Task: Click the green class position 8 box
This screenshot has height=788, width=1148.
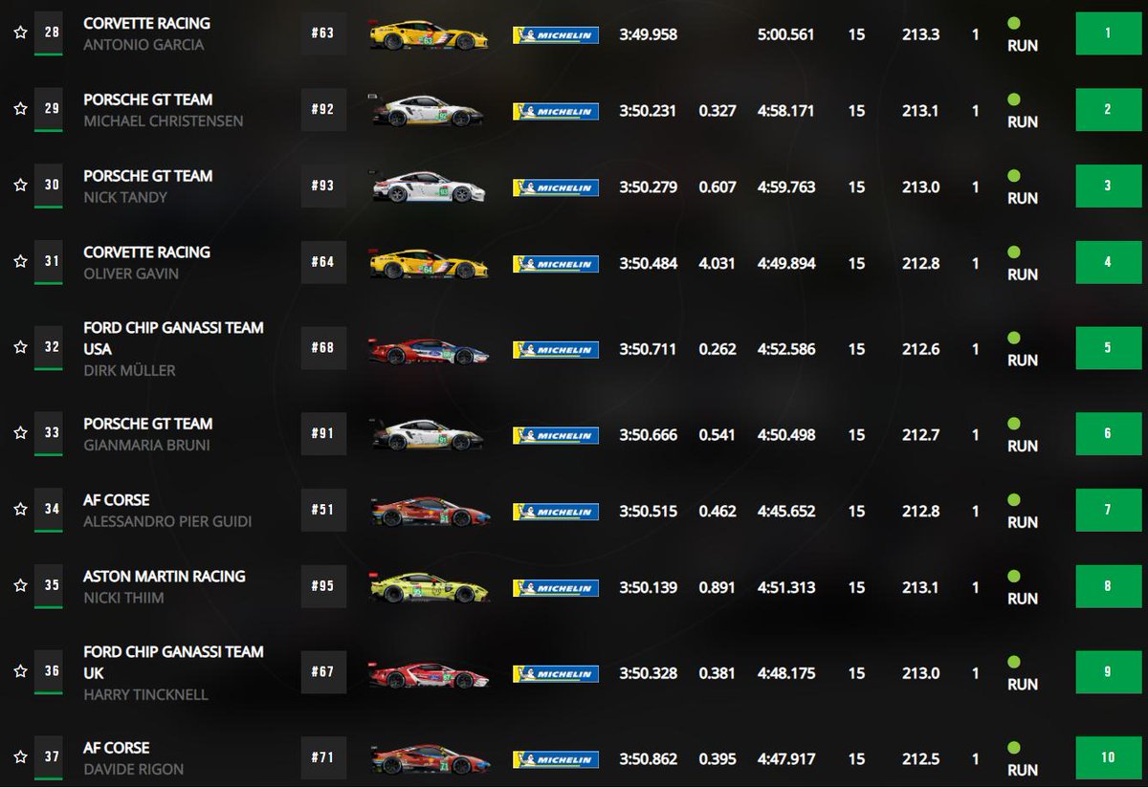Action: (x=1108, y=586)
